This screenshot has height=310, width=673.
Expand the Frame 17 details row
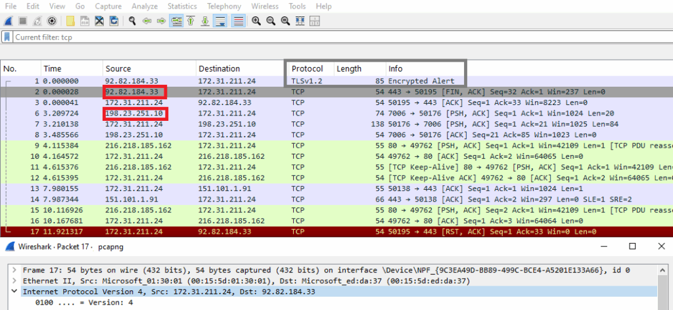(x=14, y=270)
